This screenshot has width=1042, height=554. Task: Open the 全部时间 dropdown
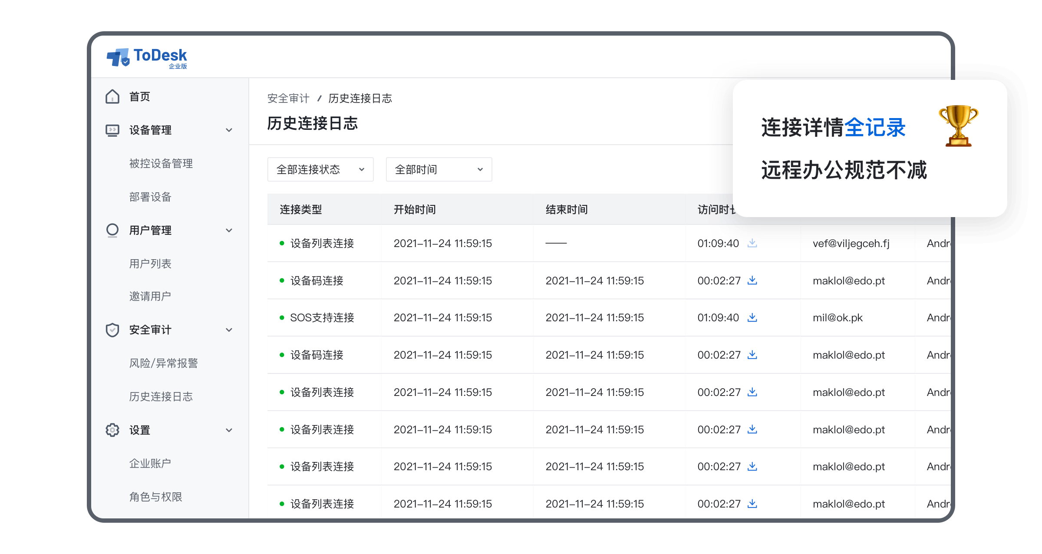point(439,169)
